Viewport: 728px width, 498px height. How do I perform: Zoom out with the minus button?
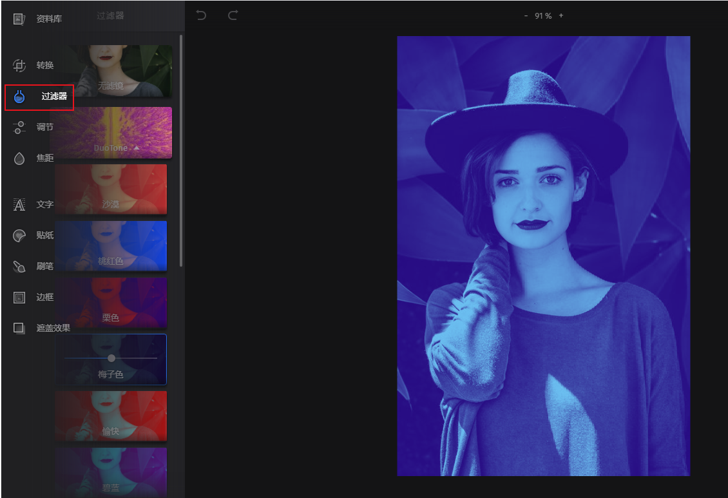(x=526, y=15)
